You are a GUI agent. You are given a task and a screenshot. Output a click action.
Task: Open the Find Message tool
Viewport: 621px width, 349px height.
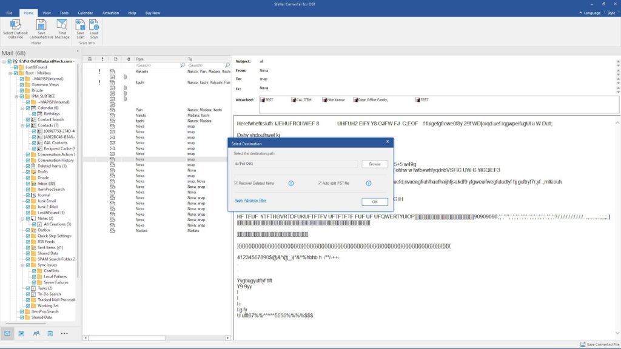[x=62, y=25]
